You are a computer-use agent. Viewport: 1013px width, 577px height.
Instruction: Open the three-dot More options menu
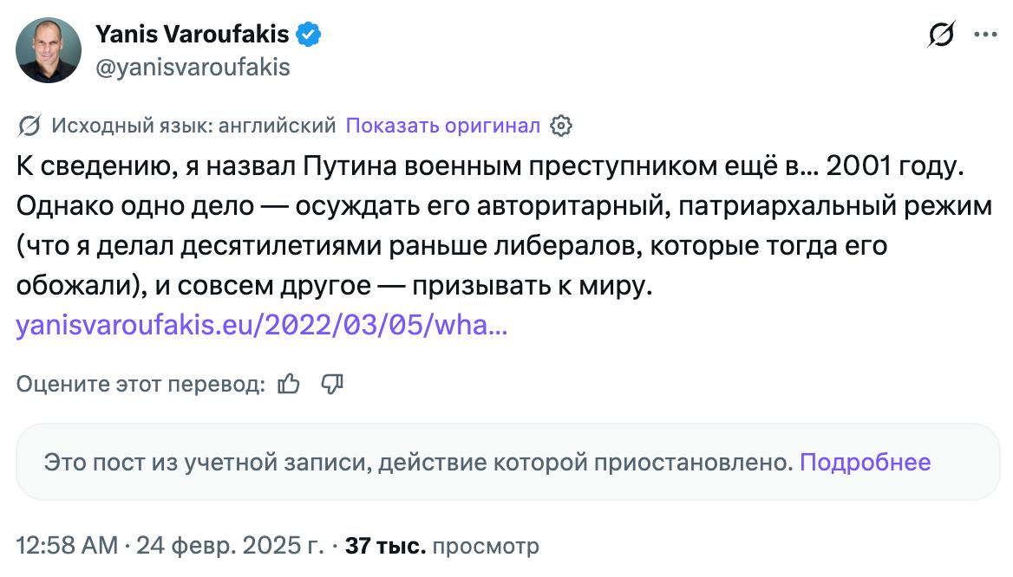click(x=985, y=36)
